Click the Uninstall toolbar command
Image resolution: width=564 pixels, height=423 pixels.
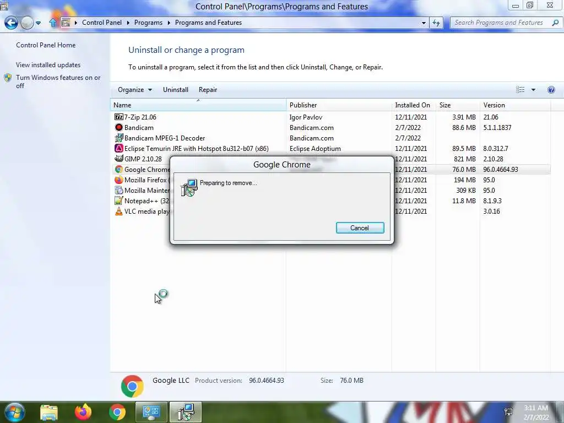coord(176,90)
